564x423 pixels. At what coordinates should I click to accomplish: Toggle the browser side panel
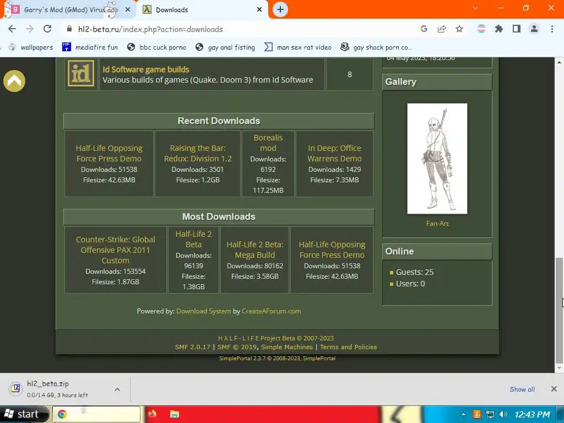click(x=517, y=29)
